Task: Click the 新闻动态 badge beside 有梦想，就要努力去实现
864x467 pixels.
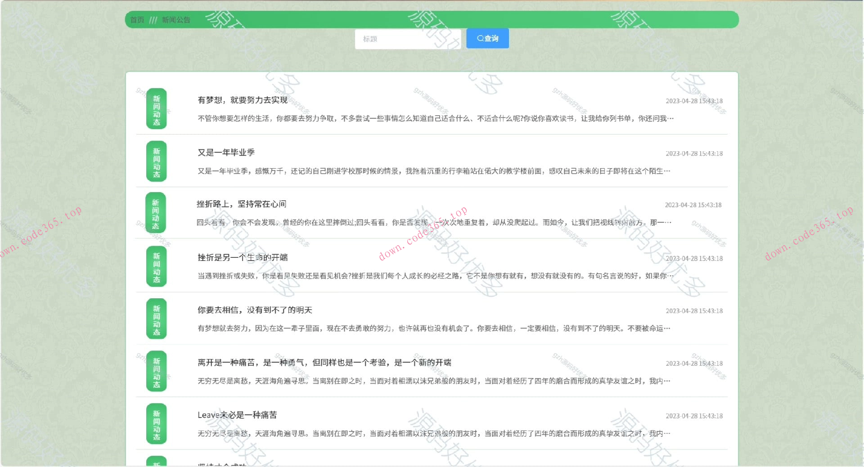Action: tap(156, 108)
